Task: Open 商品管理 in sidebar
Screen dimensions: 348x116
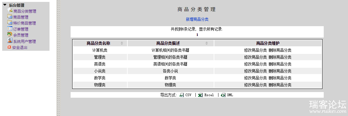Action: [x=21, y=17]
